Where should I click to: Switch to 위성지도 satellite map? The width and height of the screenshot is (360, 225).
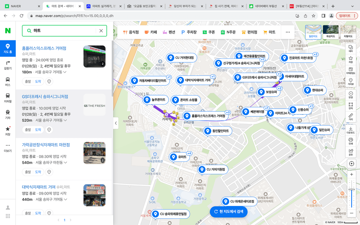(x=331, y=32)
